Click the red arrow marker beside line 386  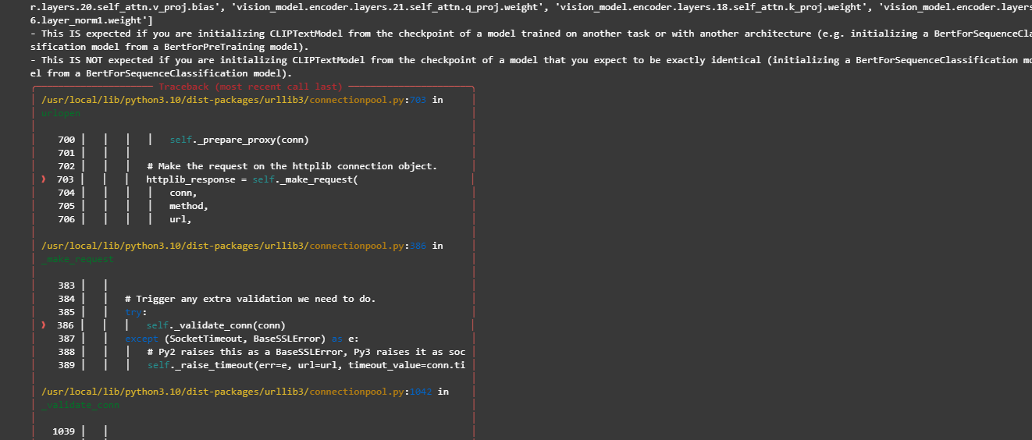tap(44, 325)
